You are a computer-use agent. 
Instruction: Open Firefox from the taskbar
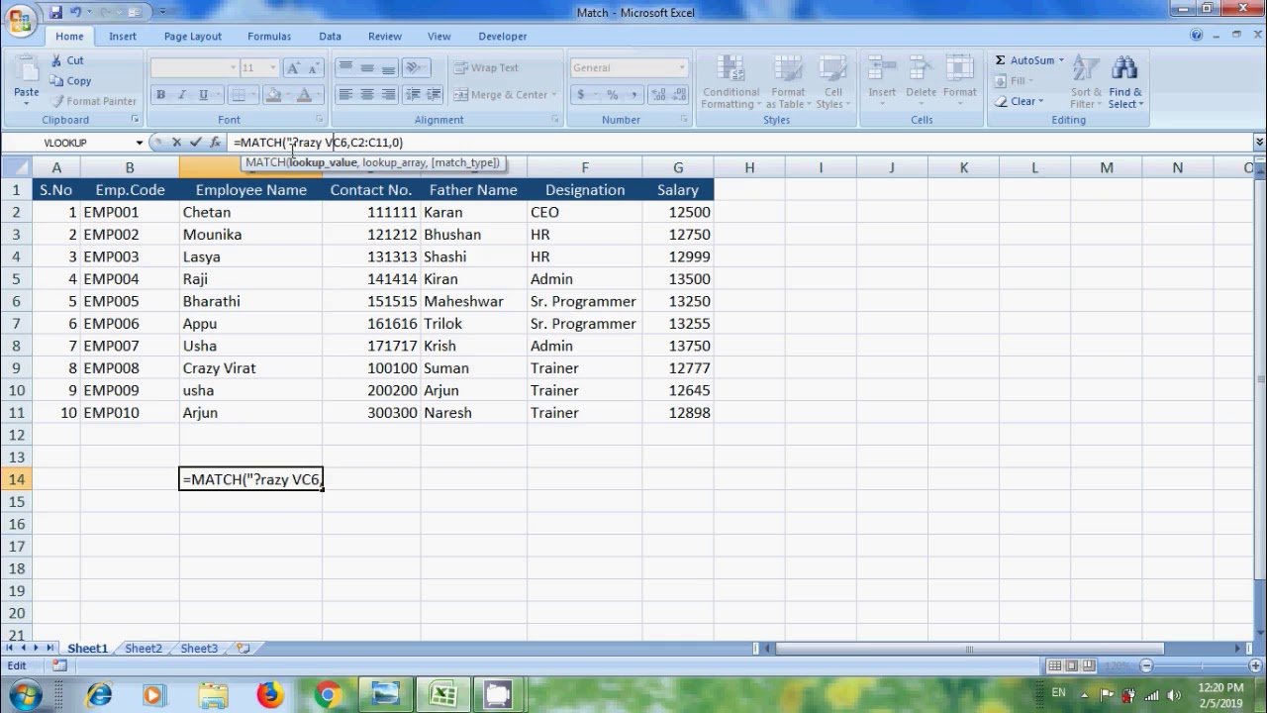coord(270,695)
